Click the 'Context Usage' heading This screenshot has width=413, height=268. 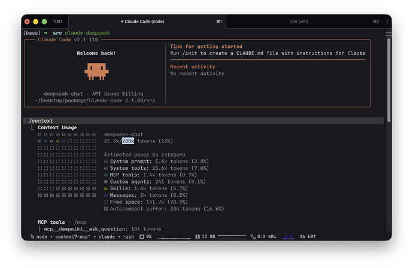pos(57,127)
